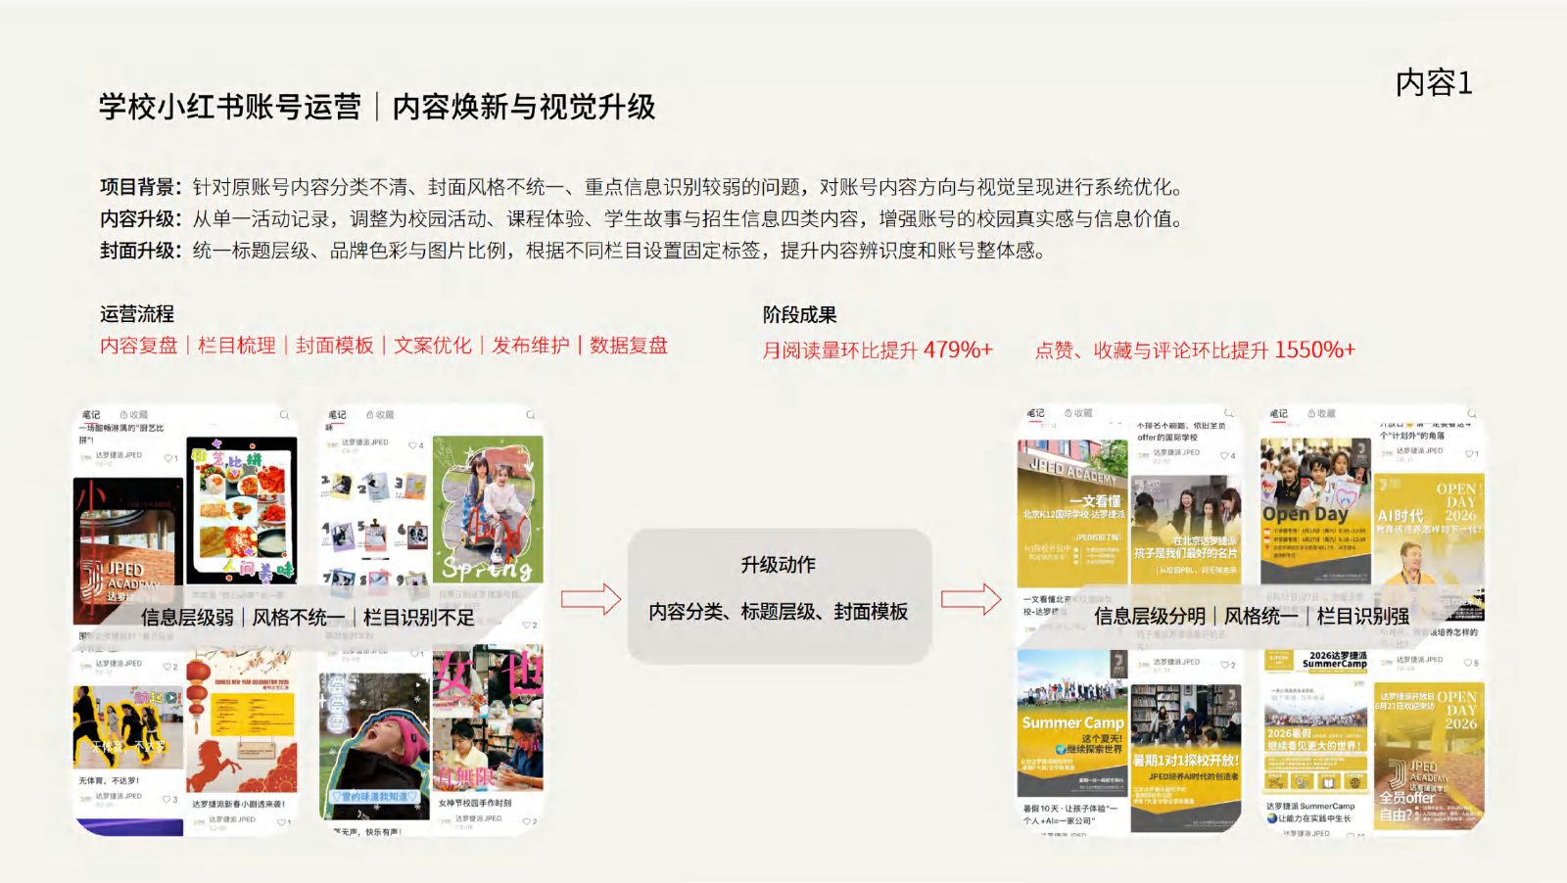1567x883 pixels.
Task: Click the search icon above the green Spring cover
Action: click(530, 415)
